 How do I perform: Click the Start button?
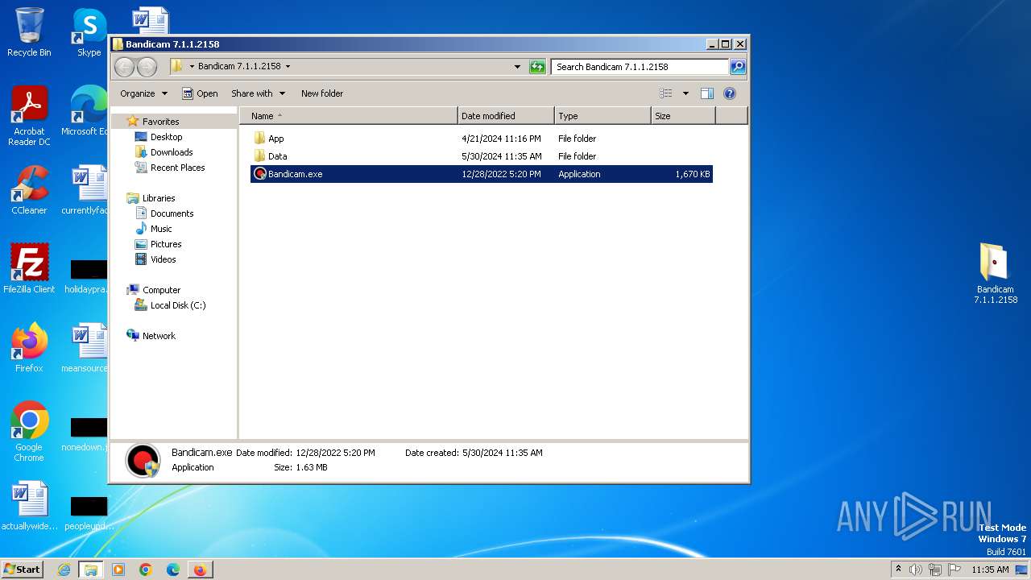[x=23, y=570]
